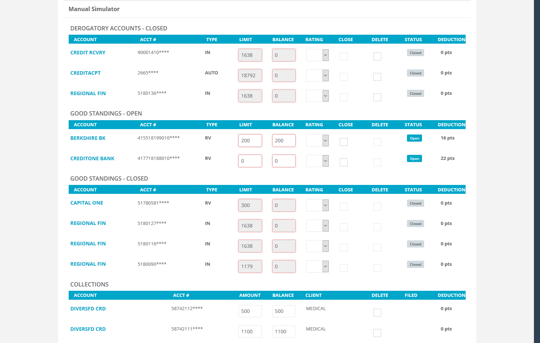This screenshot has height=343, width=540.
Task: Click Balance field of 58742112**** collection
Action: [284, 311]
